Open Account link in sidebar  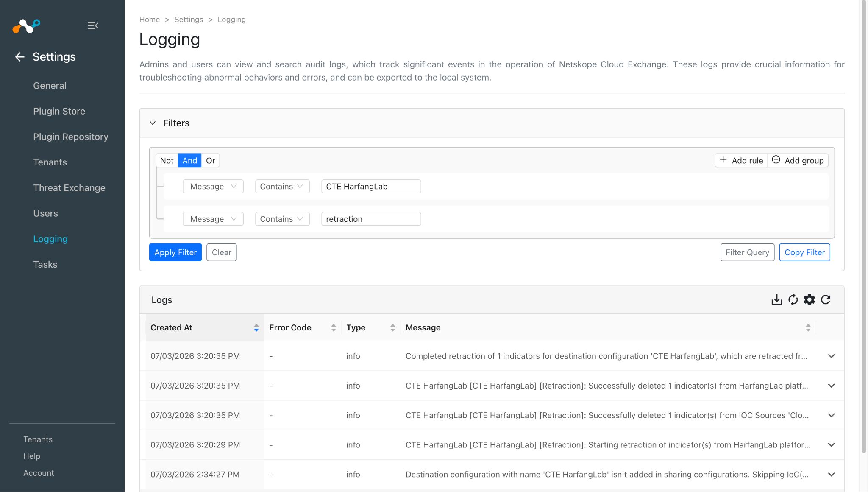pos(39,473)
